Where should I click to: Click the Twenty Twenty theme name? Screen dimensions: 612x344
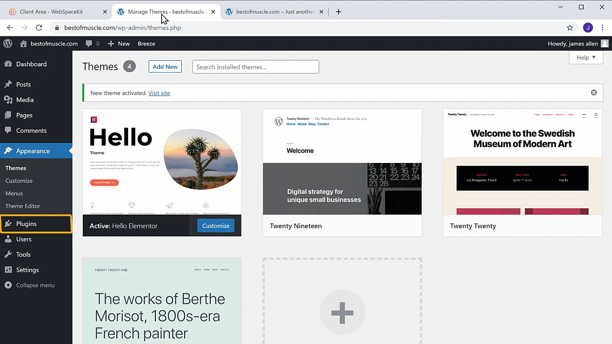(x=473, y=226)
